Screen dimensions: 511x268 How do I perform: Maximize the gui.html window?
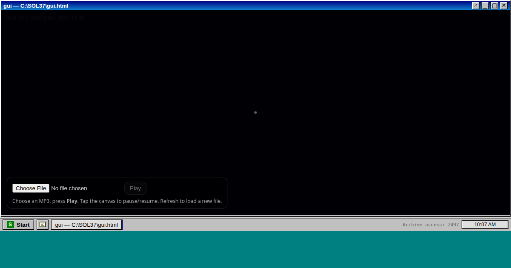[494, 6]
